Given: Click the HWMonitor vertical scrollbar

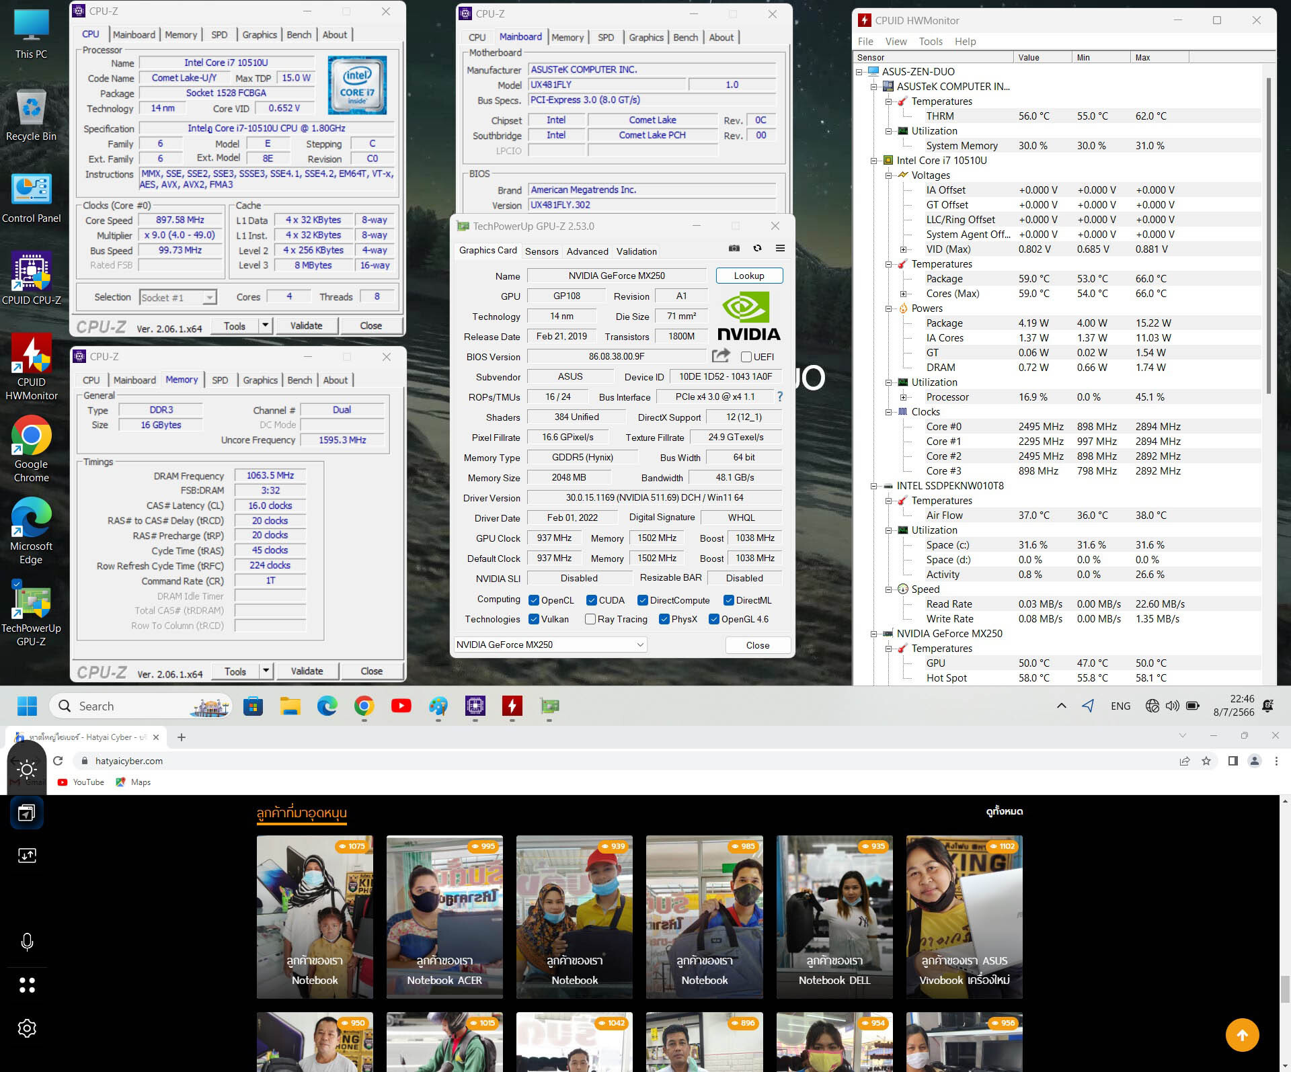Looking at the screenshot, I should 1268,235.
